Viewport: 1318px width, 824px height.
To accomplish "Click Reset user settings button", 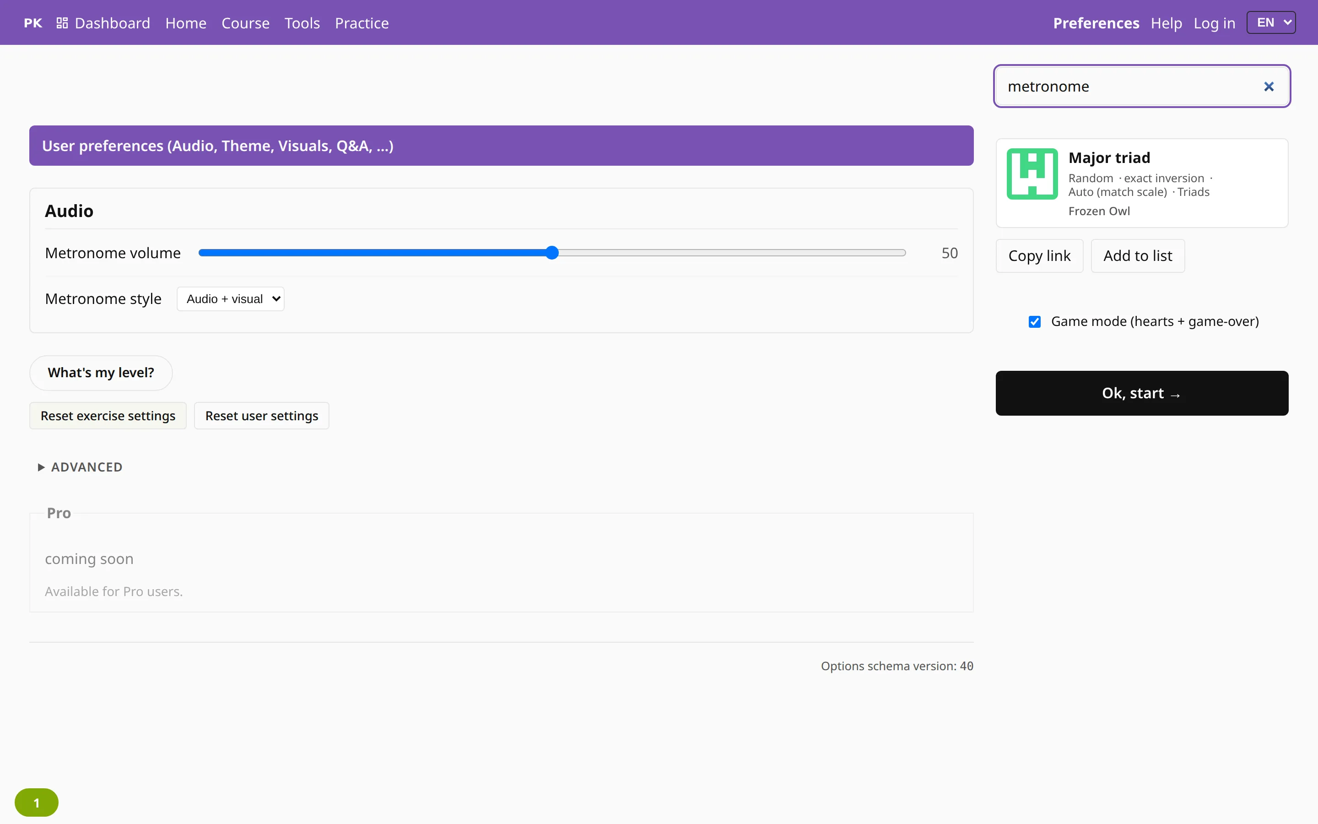I will tap(261, 416).
